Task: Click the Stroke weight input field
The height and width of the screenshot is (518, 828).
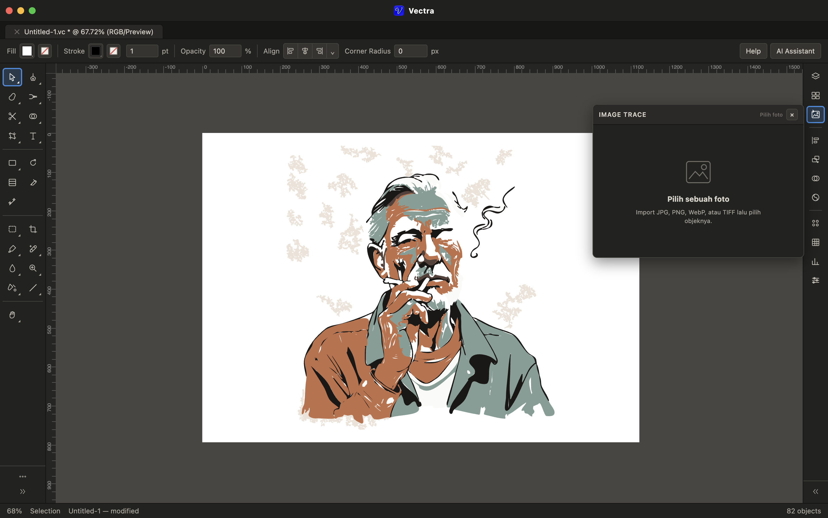Action: [x=142, y=51]
